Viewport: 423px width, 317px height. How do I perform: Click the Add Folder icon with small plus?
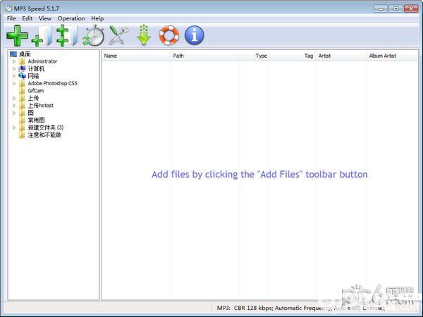(x=42, y=35)
